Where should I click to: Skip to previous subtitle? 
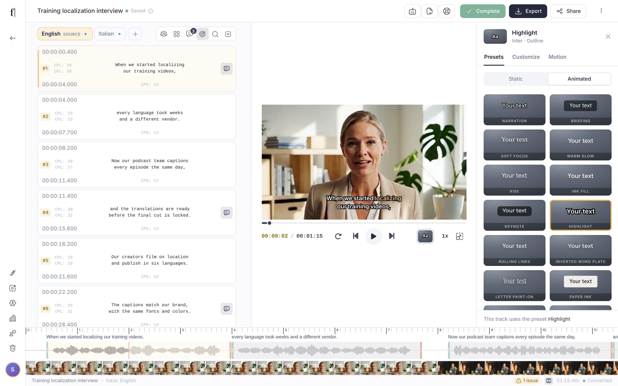(x=356, y=236)
